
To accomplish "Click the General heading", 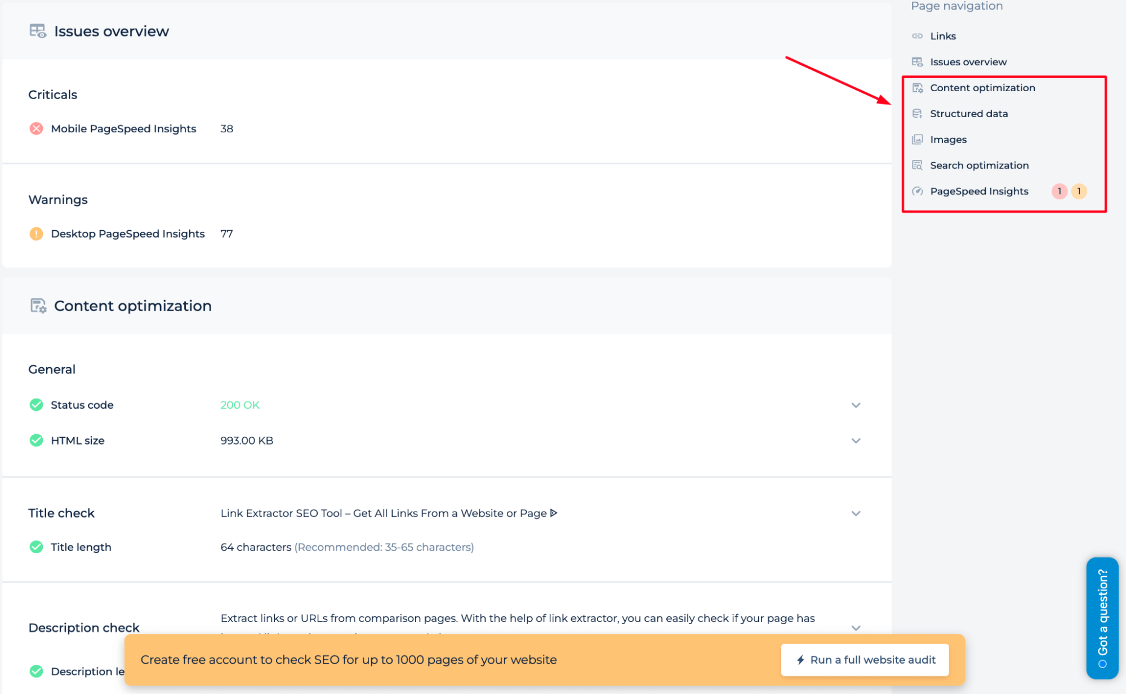I will click(52, 369).
